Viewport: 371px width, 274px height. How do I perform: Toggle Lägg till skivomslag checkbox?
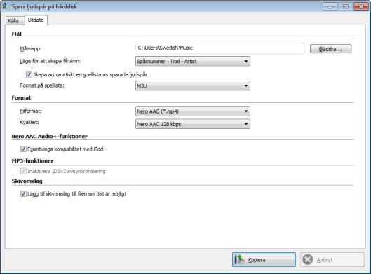point(23,194)
